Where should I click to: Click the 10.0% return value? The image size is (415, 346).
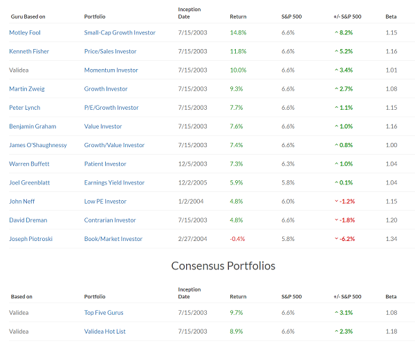click(238, 70)
